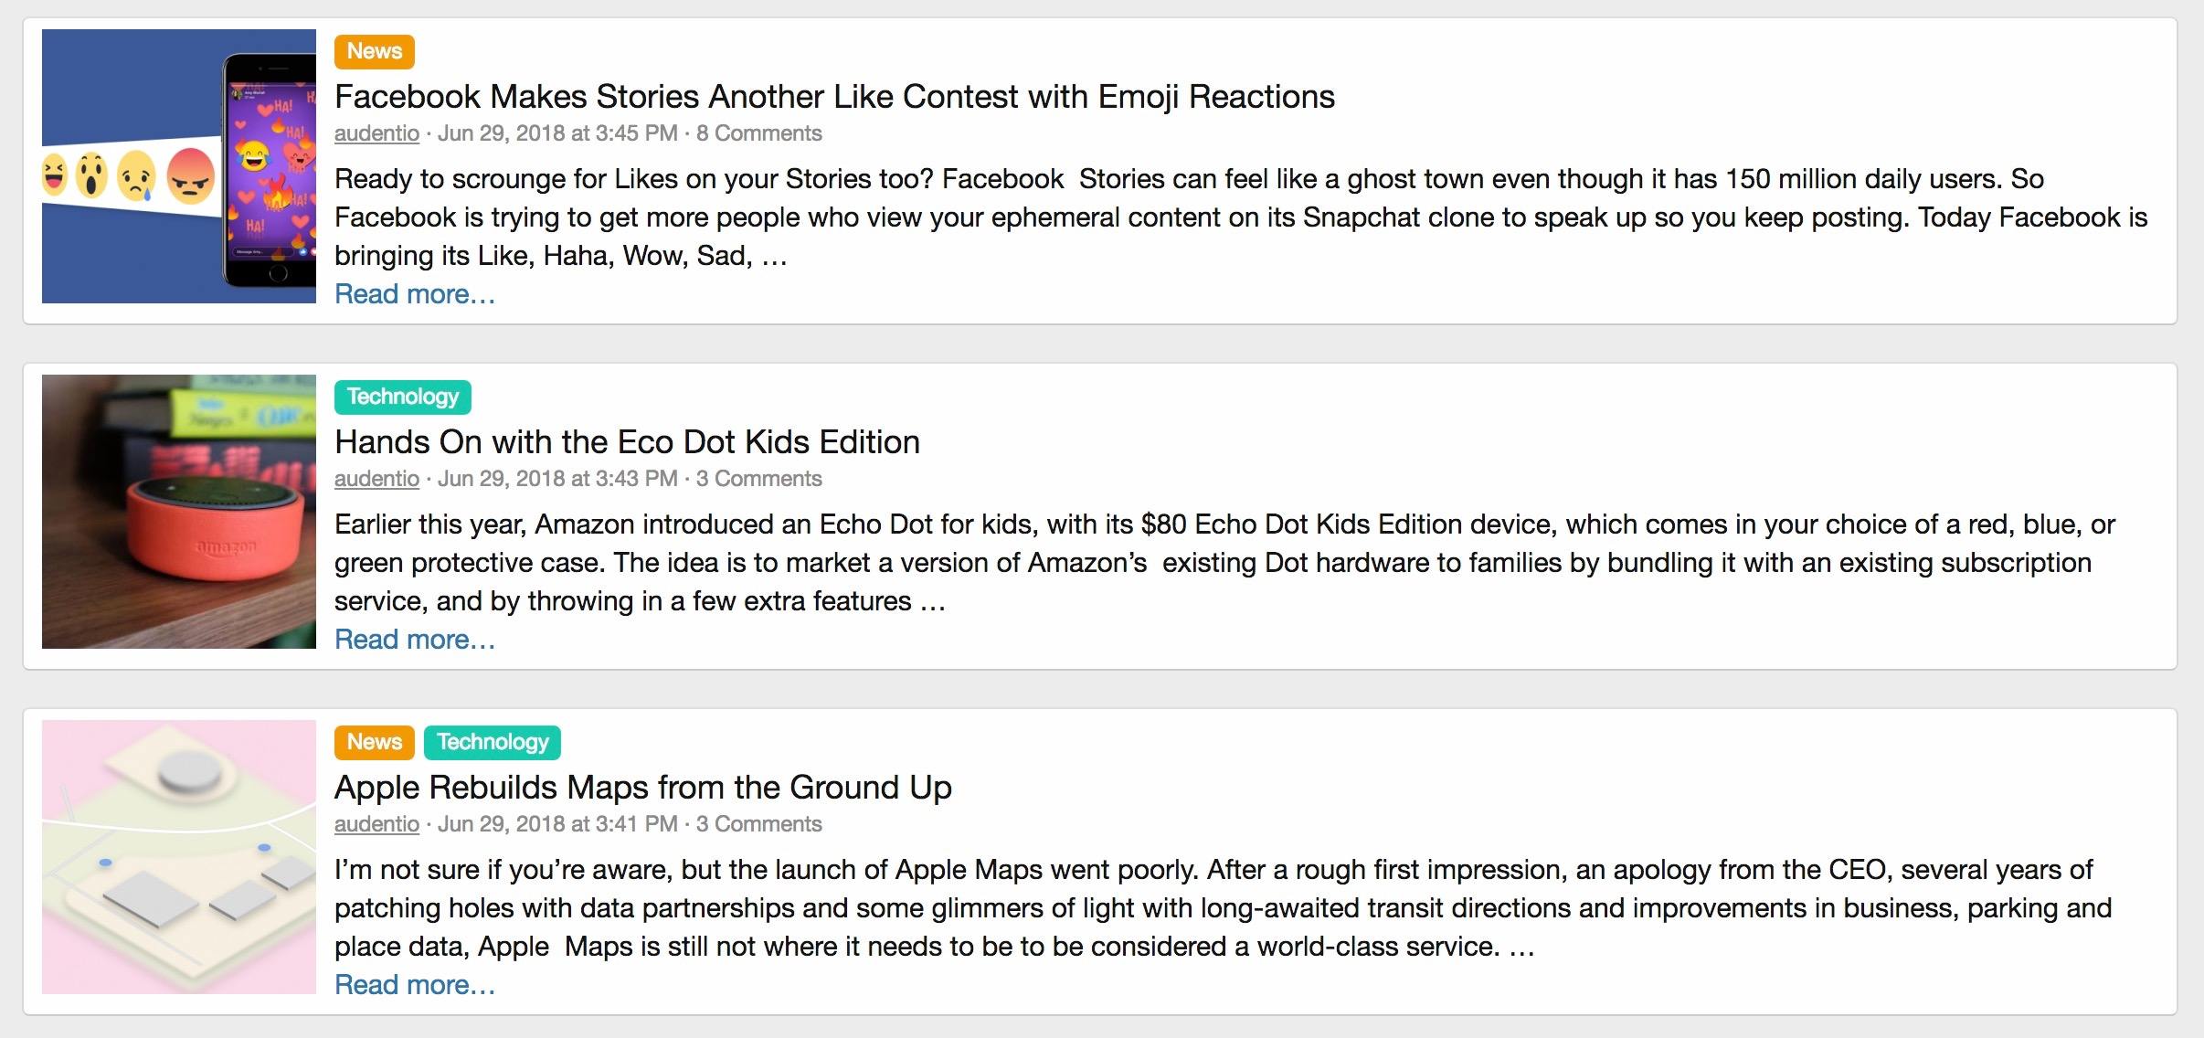Viewport: 2204px width, 1038px height.
Task: View the 3 Comments on the Apple Maps article
Action: (758, 824)
